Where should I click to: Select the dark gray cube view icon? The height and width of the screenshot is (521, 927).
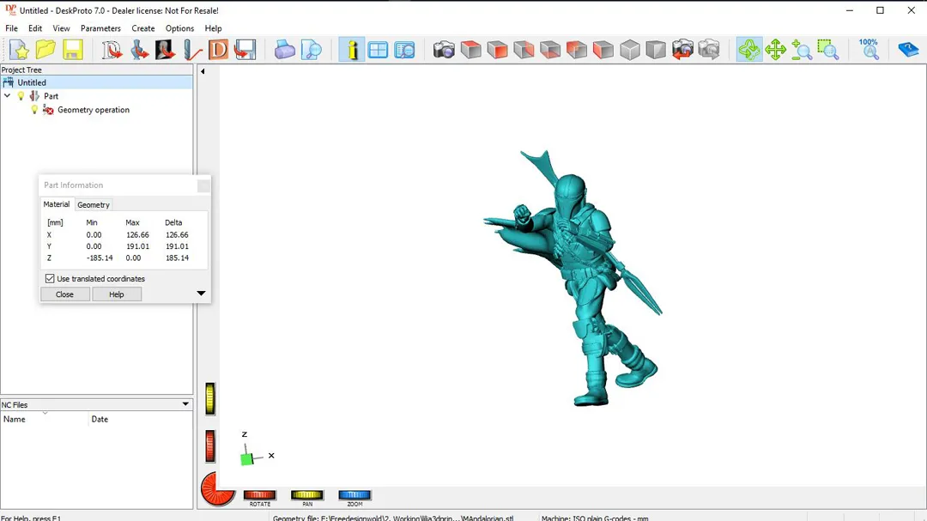[656, 50]
